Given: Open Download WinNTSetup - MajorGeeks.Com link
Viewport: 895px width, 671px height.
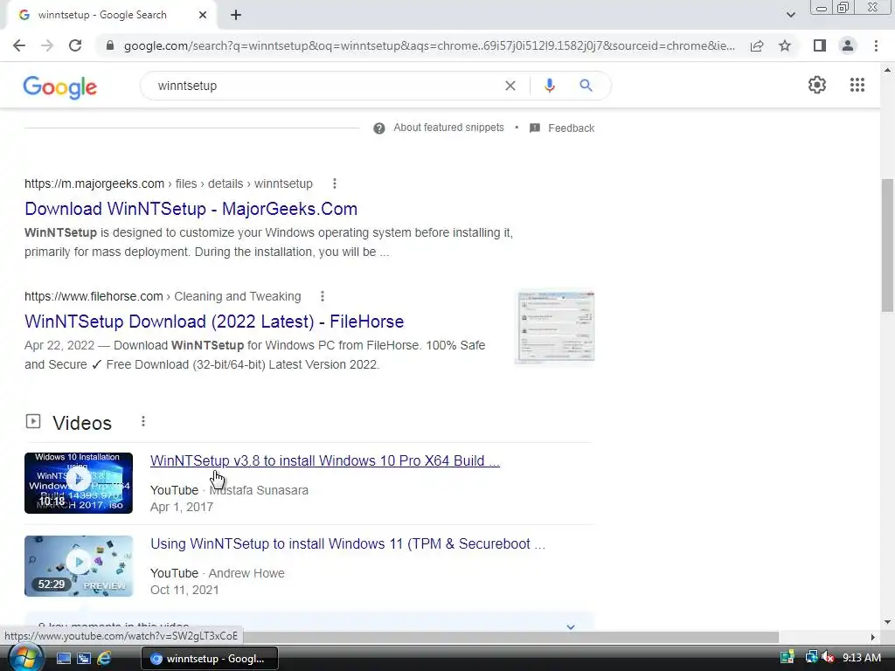Looking at the screenshot, I should 191,209.
